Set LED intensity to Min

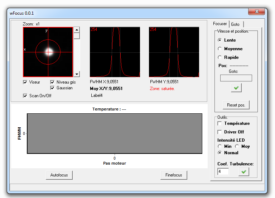(219, 146)
